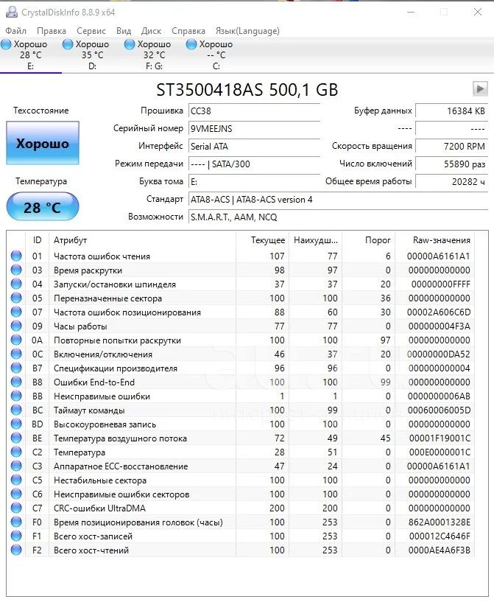Select disk E: tab at 28 °C
494x602 pixels.
31,55
